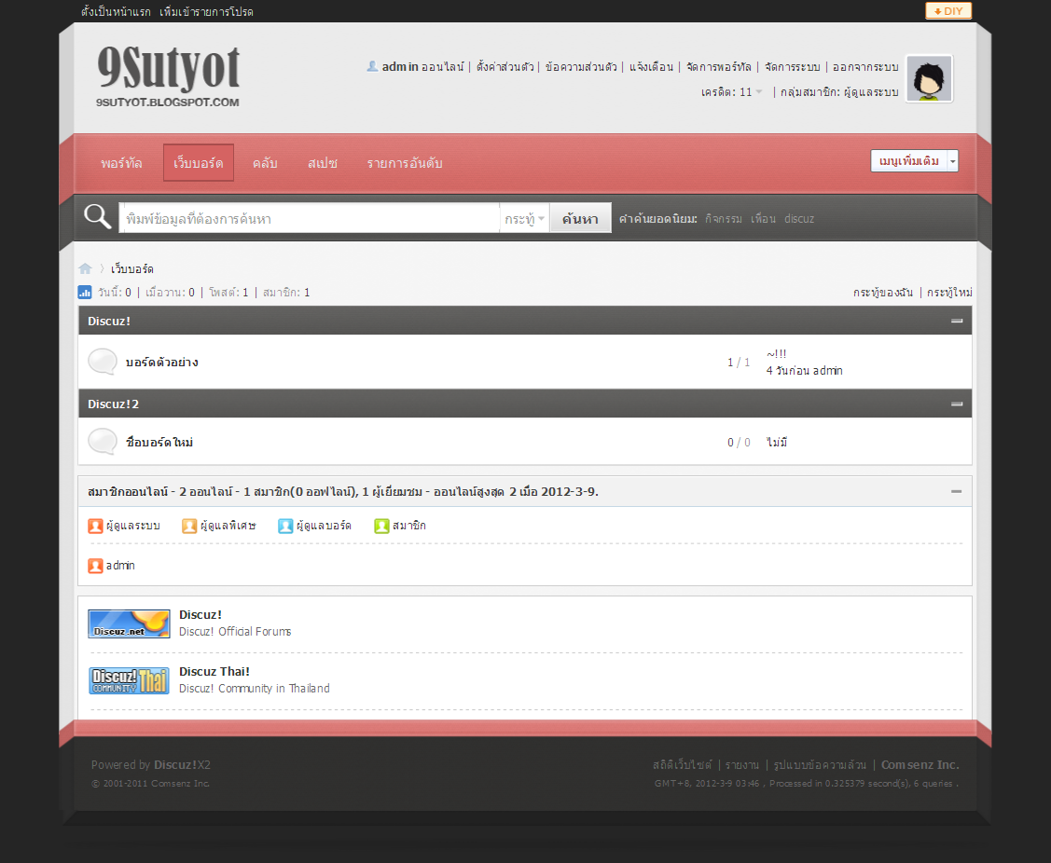Click the Discuz! Thai community banner
Viewport: 1051px width, 863px height.
click(129, 680)
